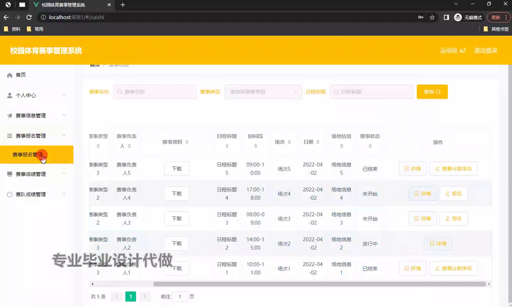
Task: Sort by the 时间段 column
Action: tap(255, 146)
